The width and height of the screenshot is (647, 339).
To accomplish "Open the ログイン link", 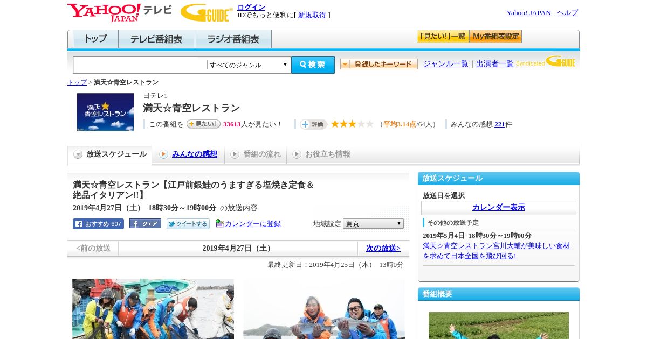I will (x=251, y=7).
